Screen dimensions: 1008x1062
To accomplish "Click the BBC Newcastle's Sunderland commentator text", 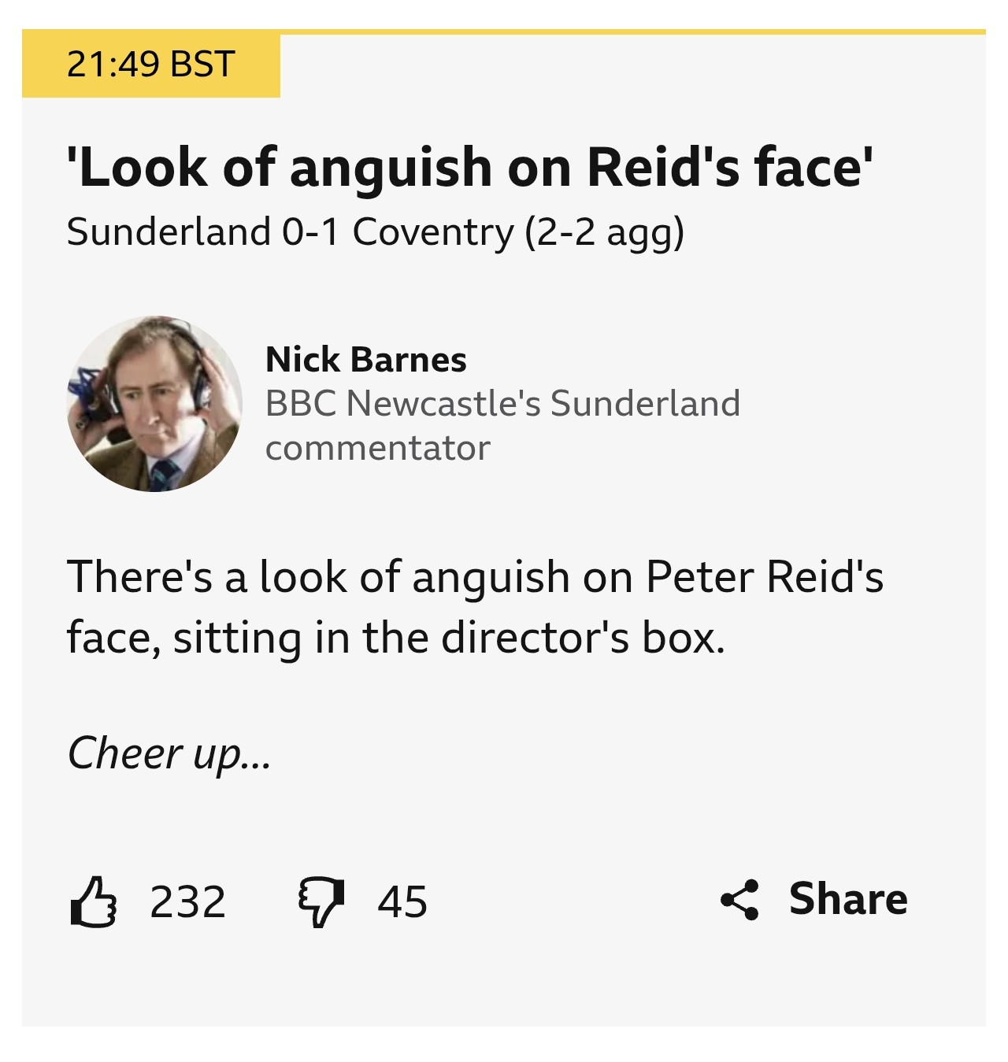I will [x=502, y=426].
